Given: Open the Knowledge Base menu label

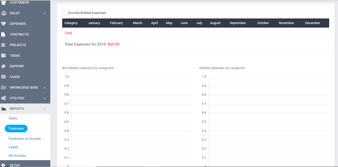Looking at the screenshot, I should tap(24, 88).
